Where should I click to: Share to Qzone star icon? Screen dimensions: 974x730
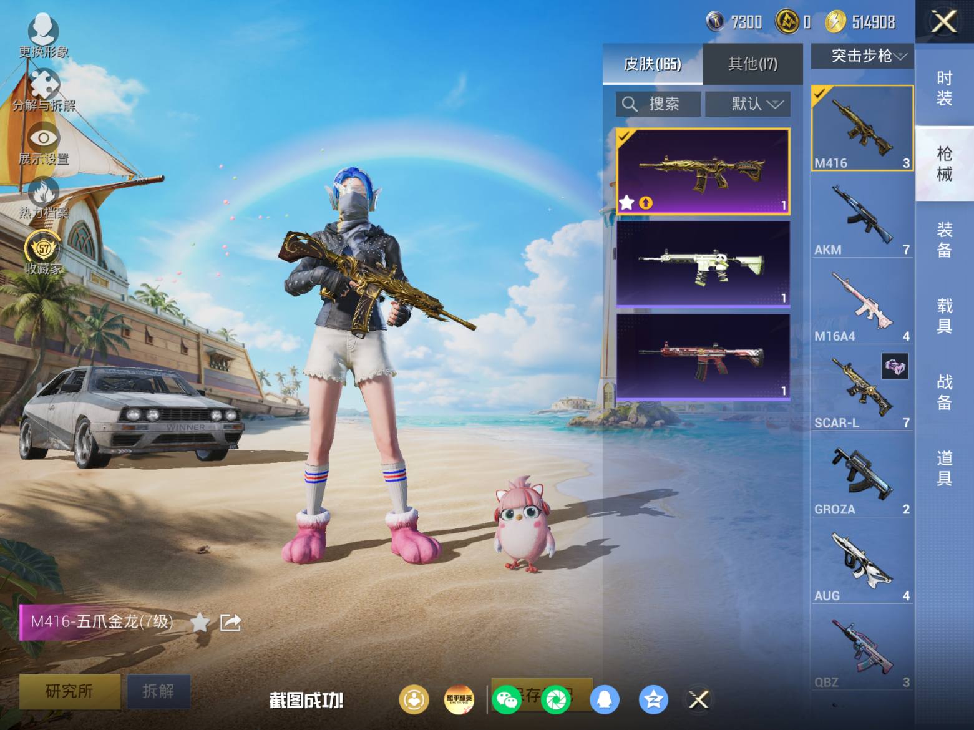click(653, 699)
